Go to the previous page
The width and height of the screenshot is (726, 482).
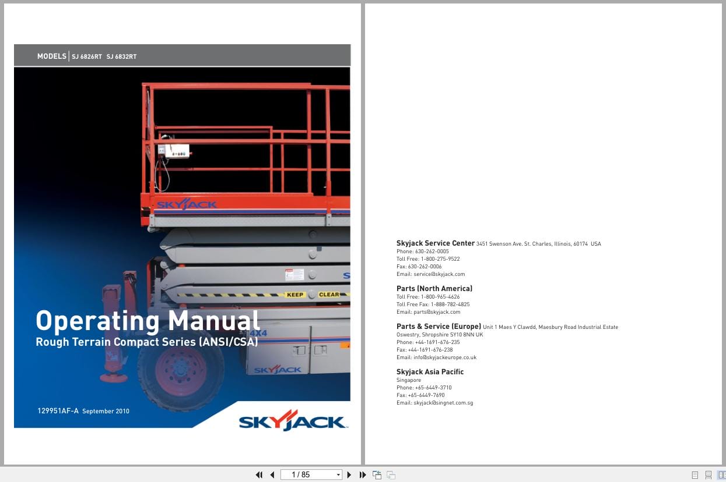click(272, 474)
